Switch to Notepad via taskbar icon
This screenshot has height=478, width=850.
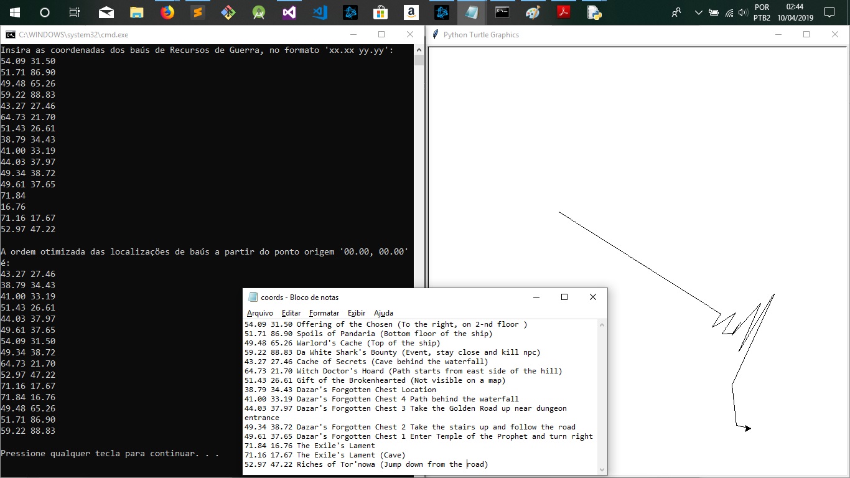point(472,12)
